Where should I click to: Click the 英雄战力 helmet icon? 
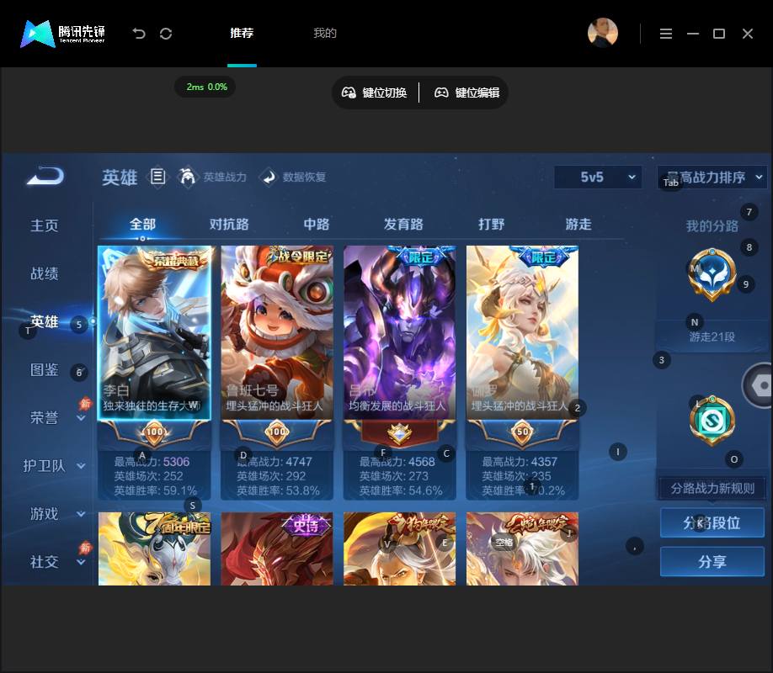coord(187,177)
